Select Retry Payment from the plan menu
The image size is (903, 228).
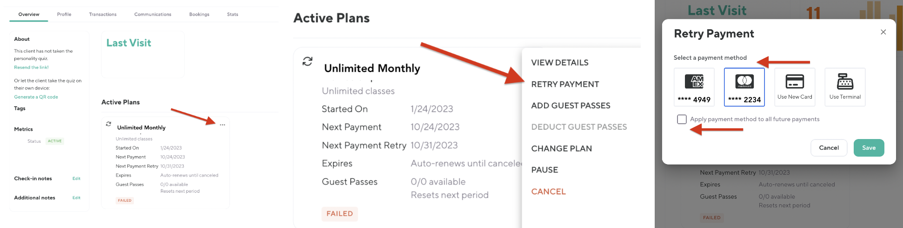565,84
